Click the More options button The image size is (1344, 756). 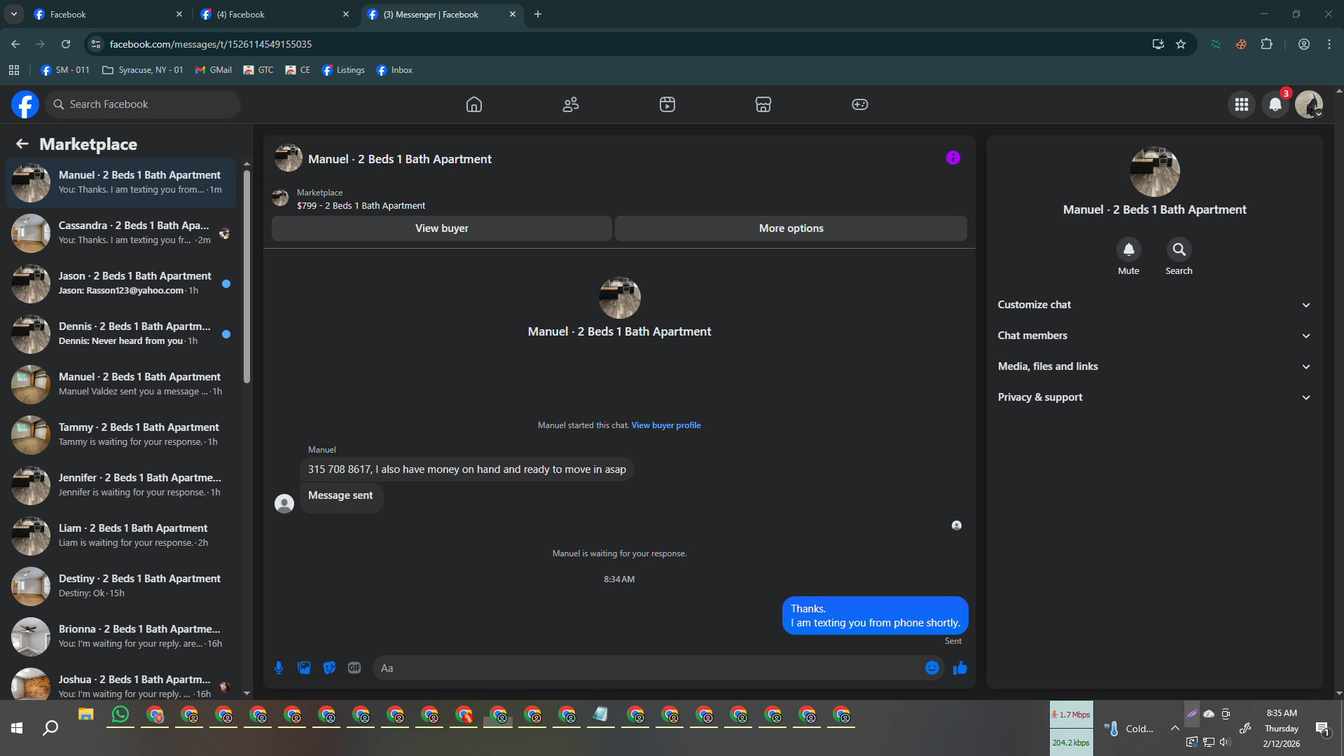click(791, 228)
